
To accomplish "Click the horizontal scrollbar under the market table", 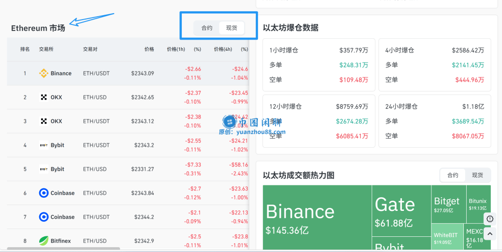I will tap(63, 248).
